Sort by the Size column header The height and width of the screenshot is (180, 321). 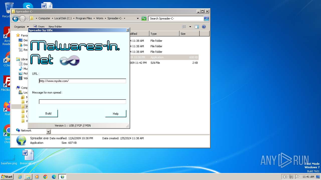(189, 34)
